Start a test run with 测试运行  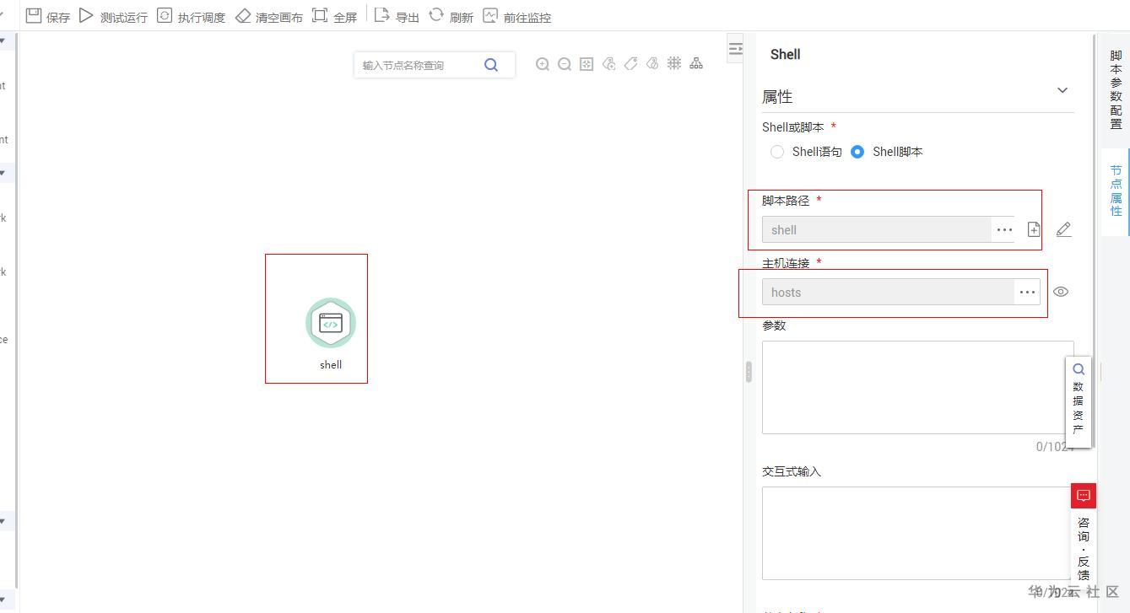click(x=113, y=16)
